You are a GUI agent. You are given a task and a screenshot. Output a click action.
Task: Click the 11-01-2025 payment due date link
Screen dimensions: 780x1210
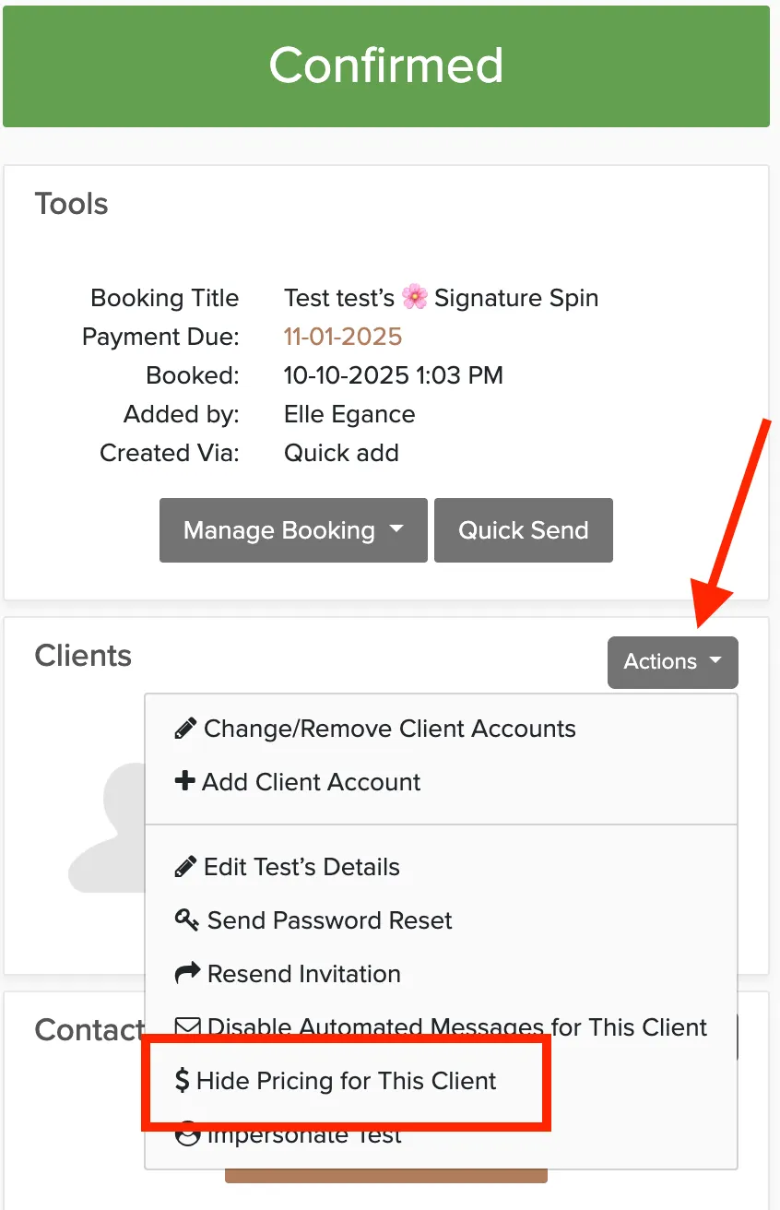(x=343, y=337)
